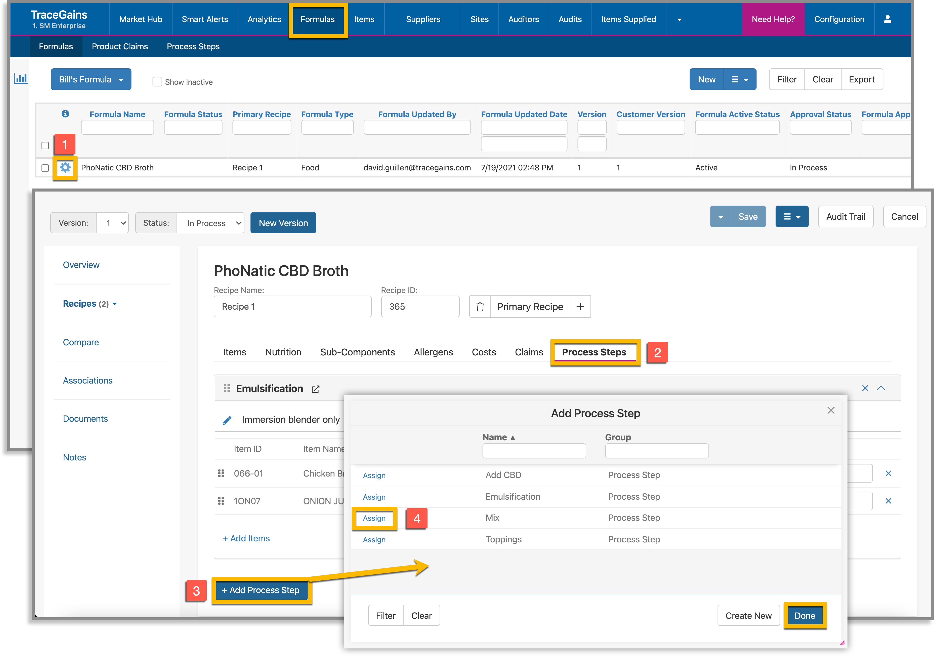Viewport: 934px width, 656px height.
Task: Edit Immersion blender only note pencil
Action: point(227,420)
